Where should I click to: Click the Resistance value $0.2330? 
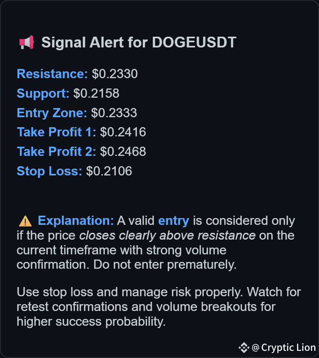(114, 74)
